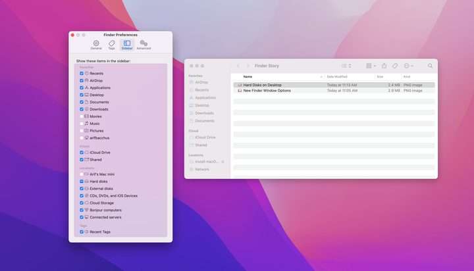Toggle the Cloud Storage checkbox

click(82, 203)
